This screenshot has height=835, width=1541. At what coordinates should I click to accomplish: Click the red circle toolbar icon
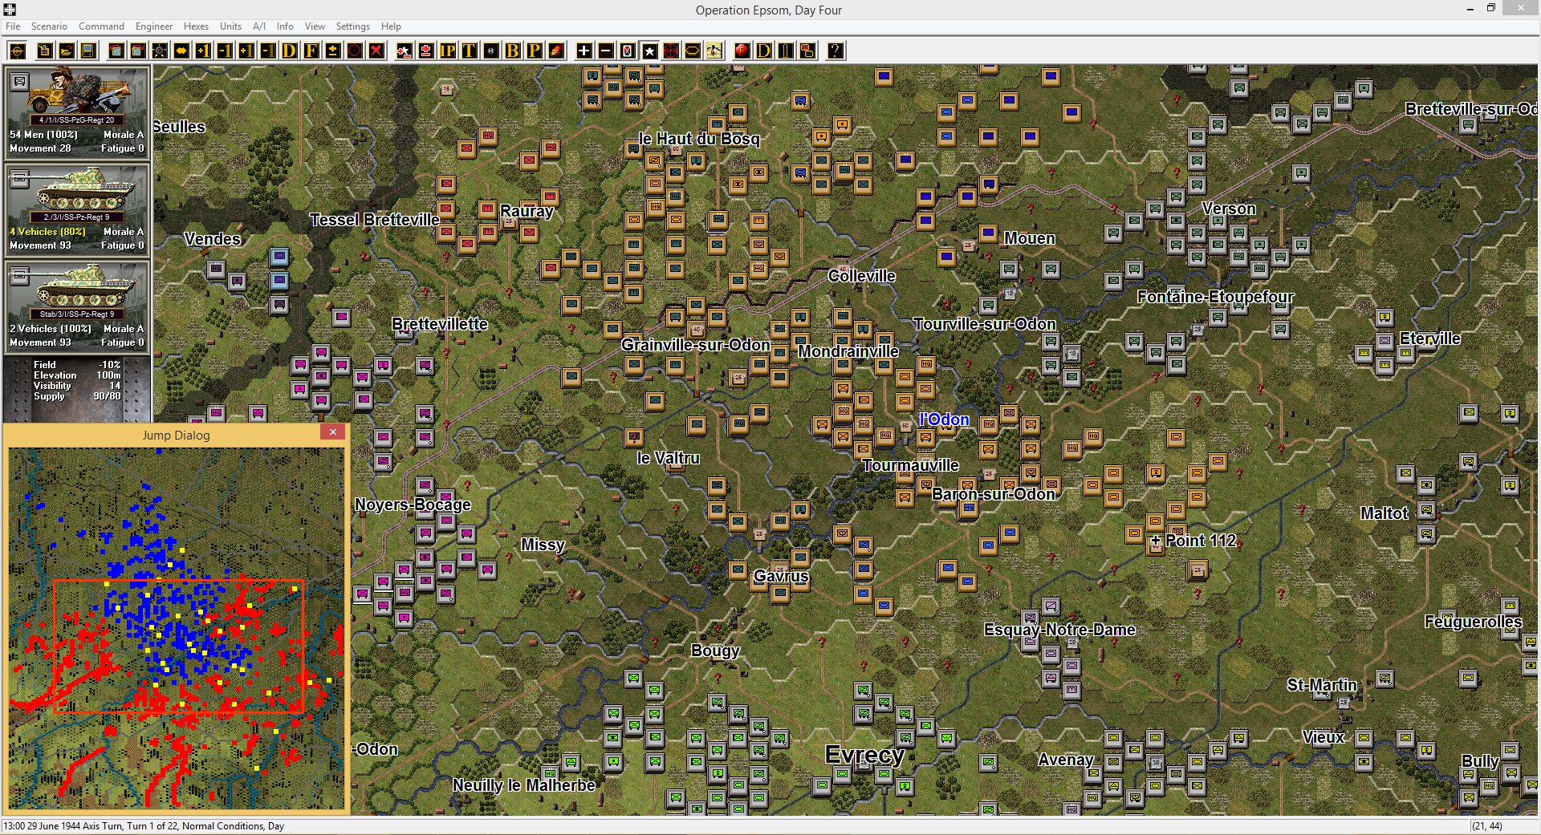(x=355, y=51)
